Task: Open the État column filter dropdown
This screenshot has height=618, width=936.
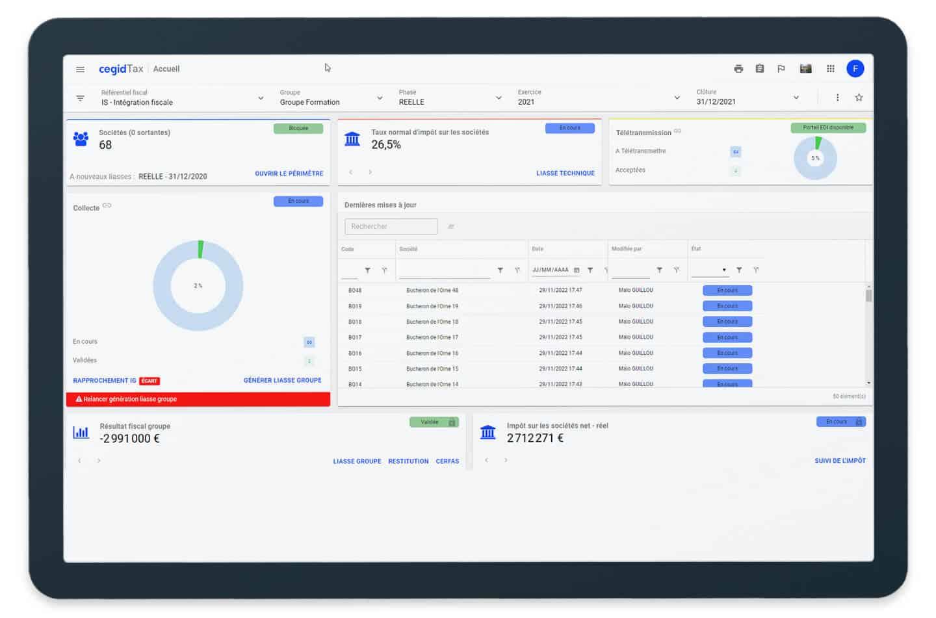Action: pos(723,270)
